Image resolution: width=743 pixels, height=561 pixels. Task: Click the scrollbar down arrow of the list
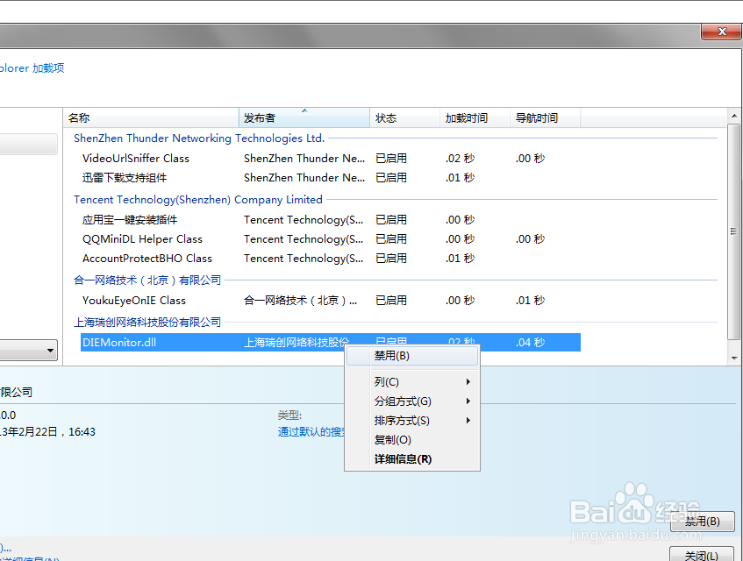(734, 358)
